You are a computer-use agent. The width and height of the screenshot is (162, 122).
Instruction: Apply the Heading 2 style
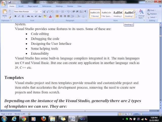(129, 14)
